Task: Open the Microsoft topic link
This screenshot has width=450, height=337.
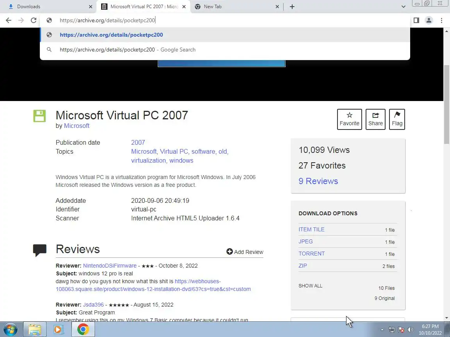Action: point(144,152)
